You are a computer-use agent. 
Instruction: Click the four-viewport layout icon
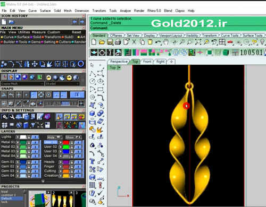tap(222, 42)
